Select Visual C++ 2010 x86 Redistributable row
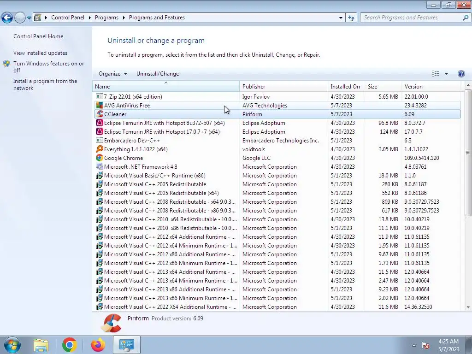 (x=277, y=228)
